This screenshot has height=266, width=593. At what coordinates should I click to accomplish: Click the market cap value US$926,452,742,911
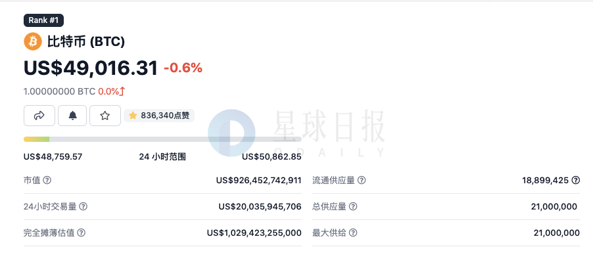258,180
